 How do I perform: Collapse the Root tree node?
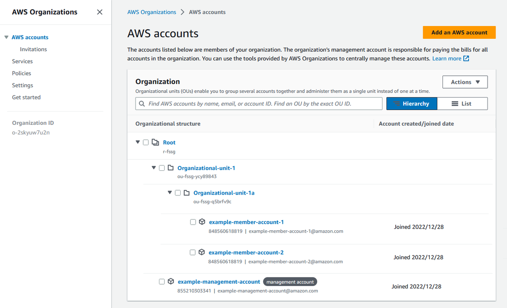[138, 142]
